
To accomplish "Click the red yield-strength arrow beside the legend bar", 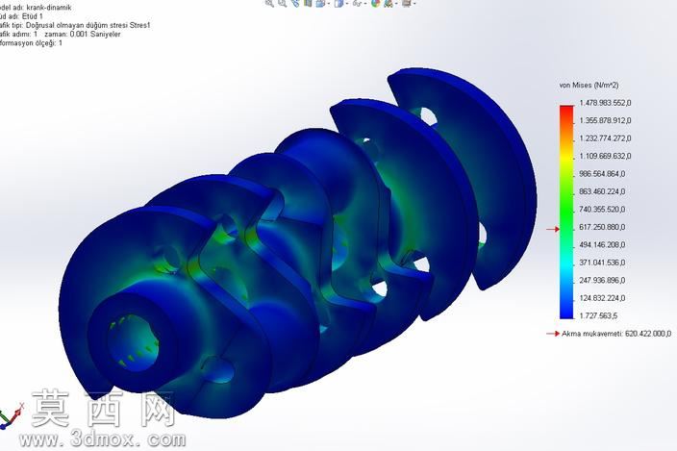I will tap(553, 229).
